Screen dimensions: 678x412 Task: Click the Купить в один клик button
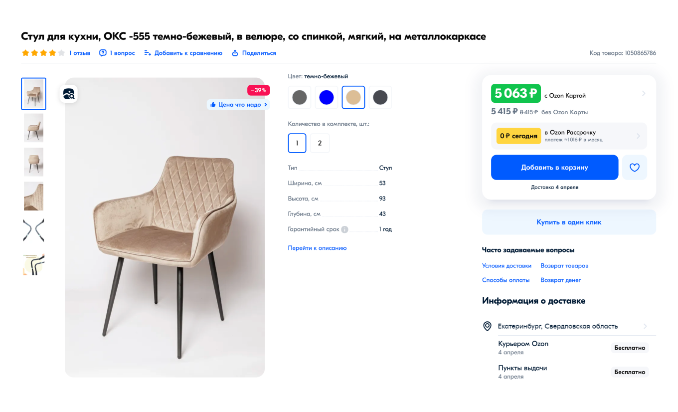(569, 221)
